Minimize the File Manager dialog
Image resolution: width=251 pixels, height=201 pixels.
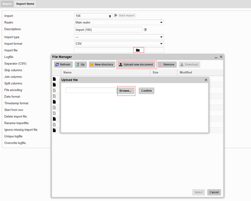(x=216, y=57)
